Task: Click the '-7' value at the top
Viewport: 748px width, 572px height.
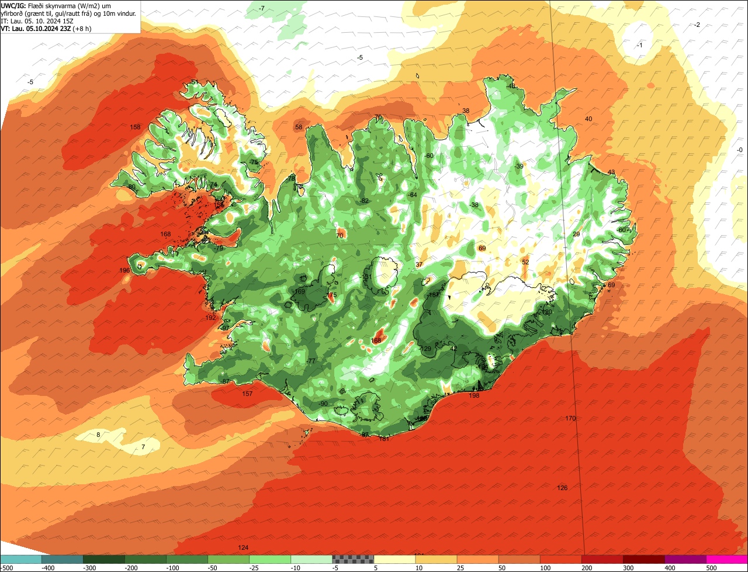Action: click(x=261, y=8)
